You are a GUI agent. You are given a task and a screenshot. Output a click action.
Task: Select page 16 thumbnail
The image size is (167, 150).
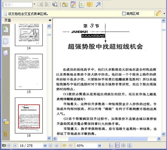[x=29, y=115]
